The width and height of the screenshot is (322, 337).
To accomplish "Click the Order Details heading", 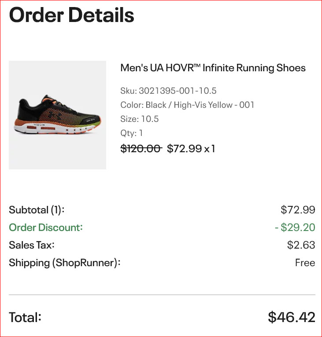I will [x=71, y=15].
